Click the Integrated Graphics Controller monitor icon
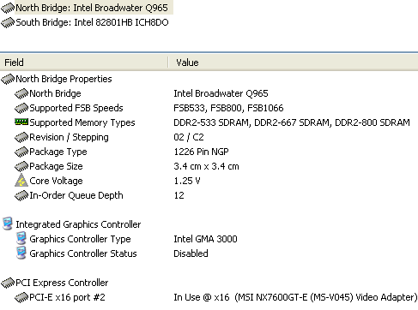The image size is (418, 310). click(8, 224)
